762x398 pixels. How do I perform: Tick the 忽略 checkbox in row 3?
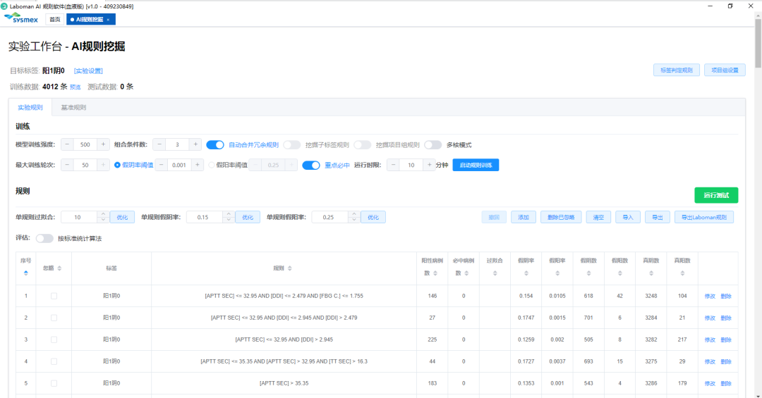[54, 340]
